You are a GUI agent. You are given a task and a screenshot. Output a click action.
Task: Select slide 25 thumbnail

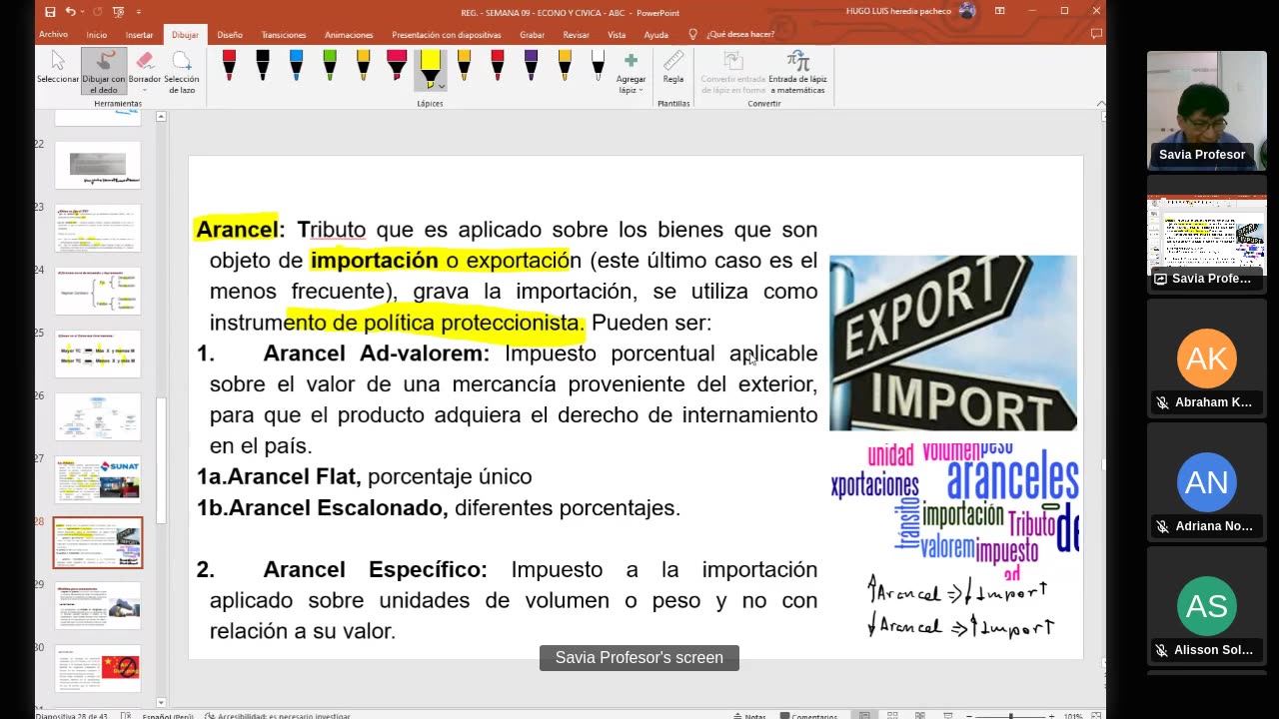(x=98, y=354)
